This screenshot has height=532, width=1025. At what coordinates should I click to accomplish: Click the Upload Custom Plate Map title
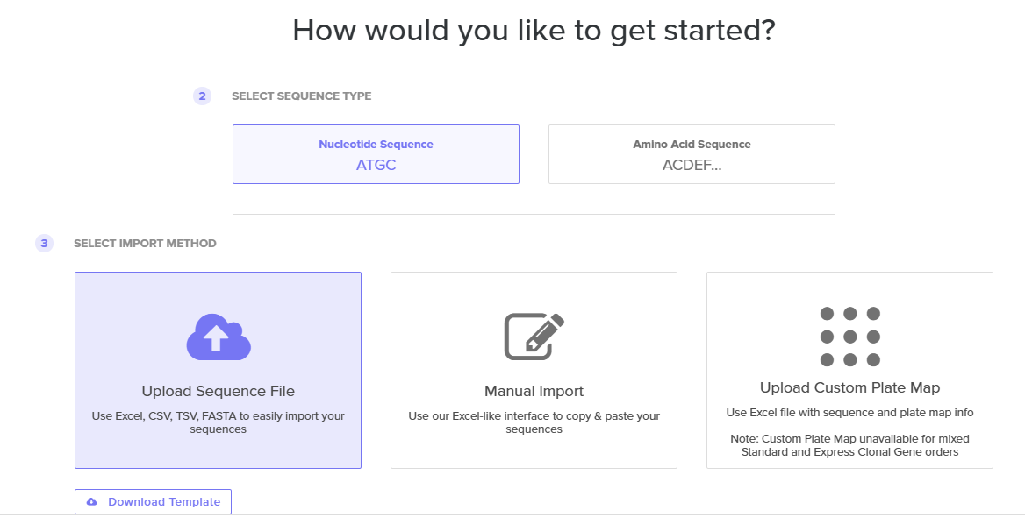pyautogui.click(x=849, y=387)
